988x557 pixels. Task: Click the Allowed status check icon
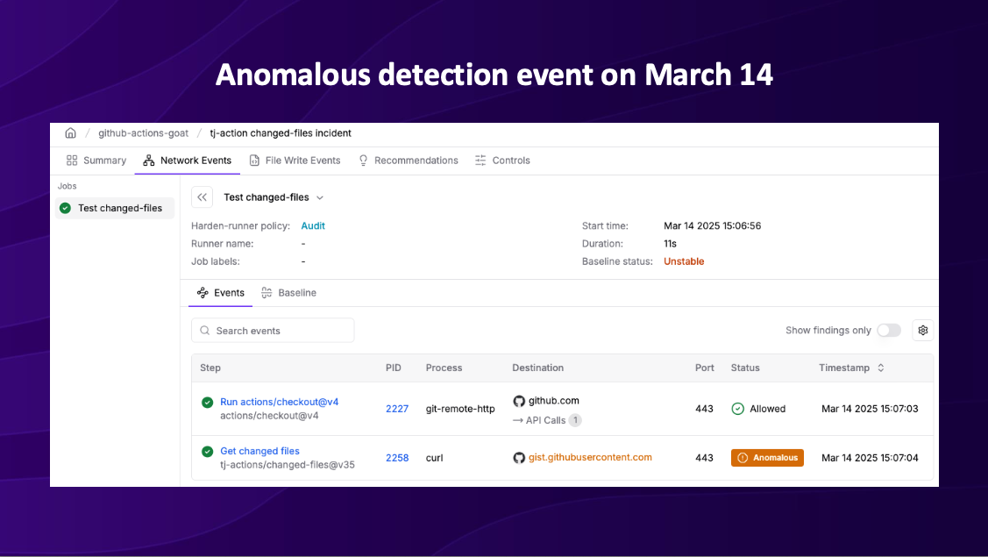tap(738, 409)
